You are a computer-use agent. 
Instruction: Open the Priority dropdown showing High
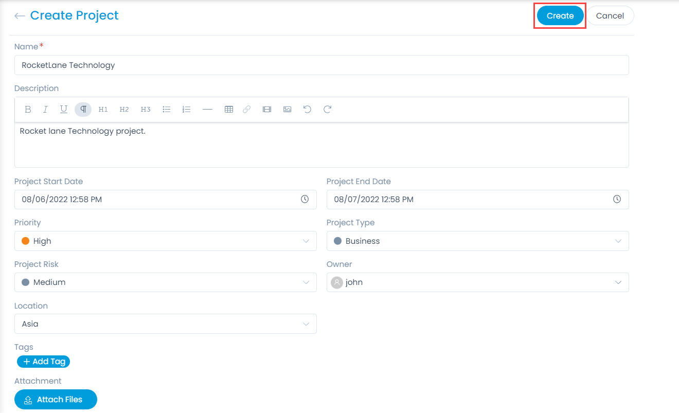165,241
